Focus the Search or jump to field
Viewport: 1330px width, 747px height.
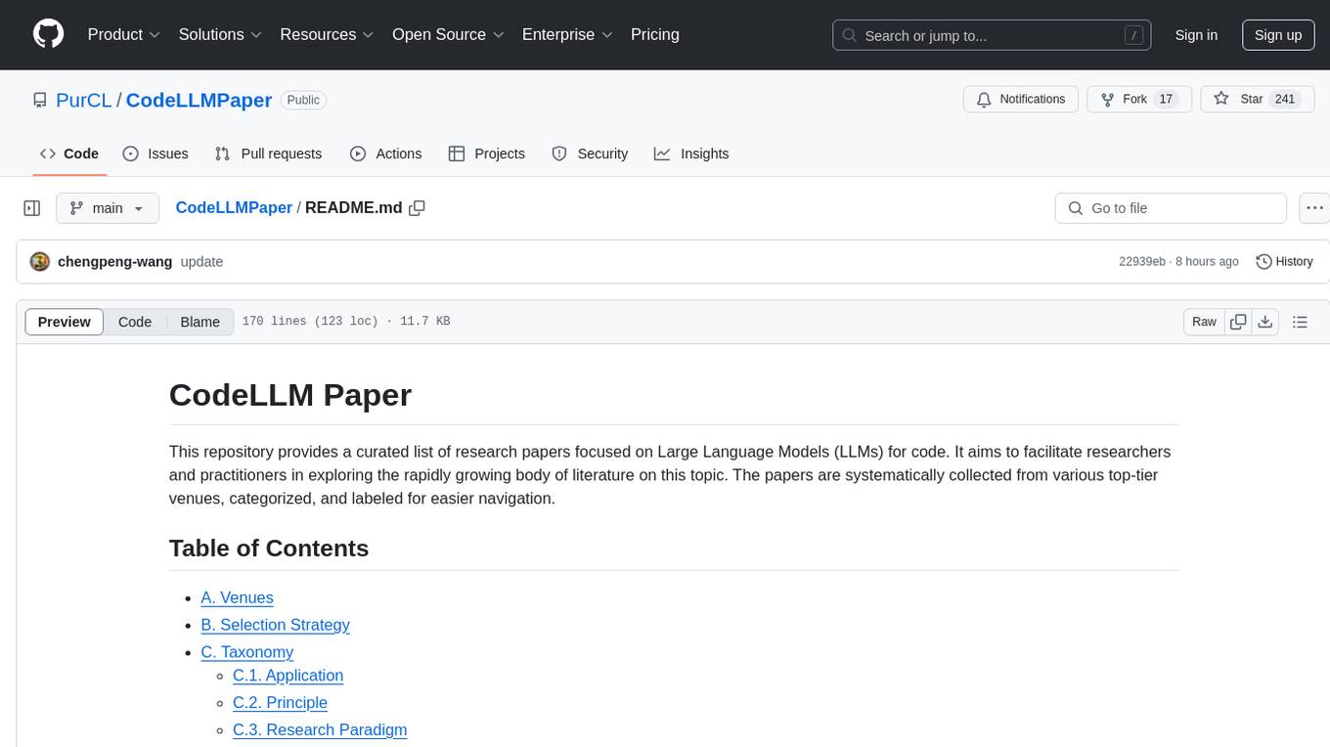tap(992, 35)
